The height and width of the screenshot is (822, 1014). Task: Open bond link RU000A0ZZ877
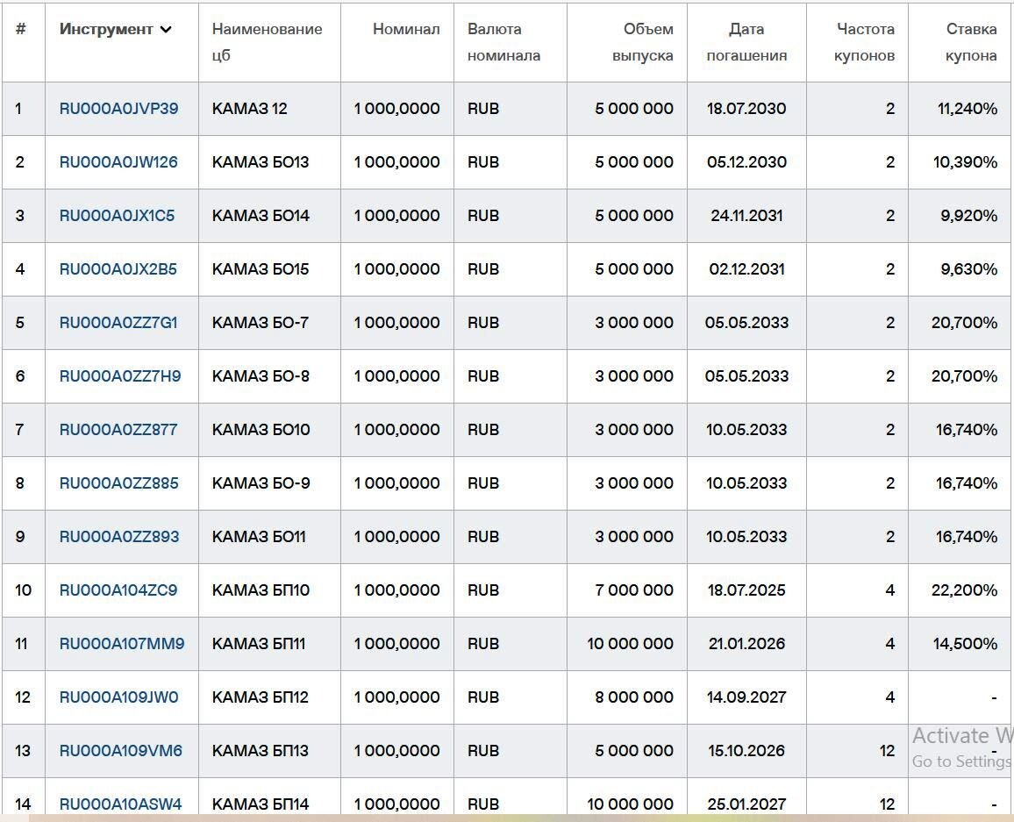coord(118,430)
